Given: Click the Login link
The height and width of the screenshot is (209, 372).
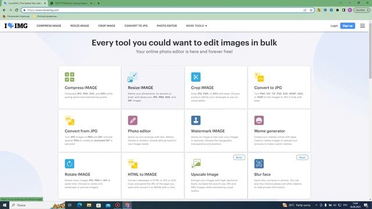Looking at the screenshot, I should point(334,26).
